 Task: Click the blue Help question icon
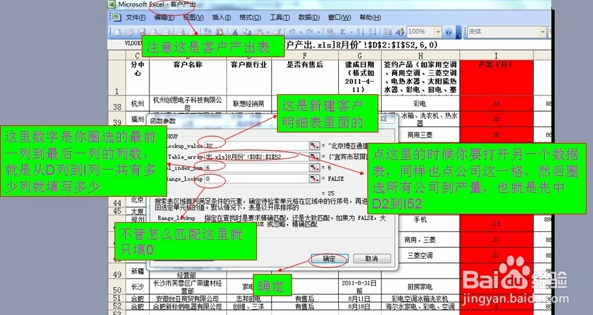point(448,32)
